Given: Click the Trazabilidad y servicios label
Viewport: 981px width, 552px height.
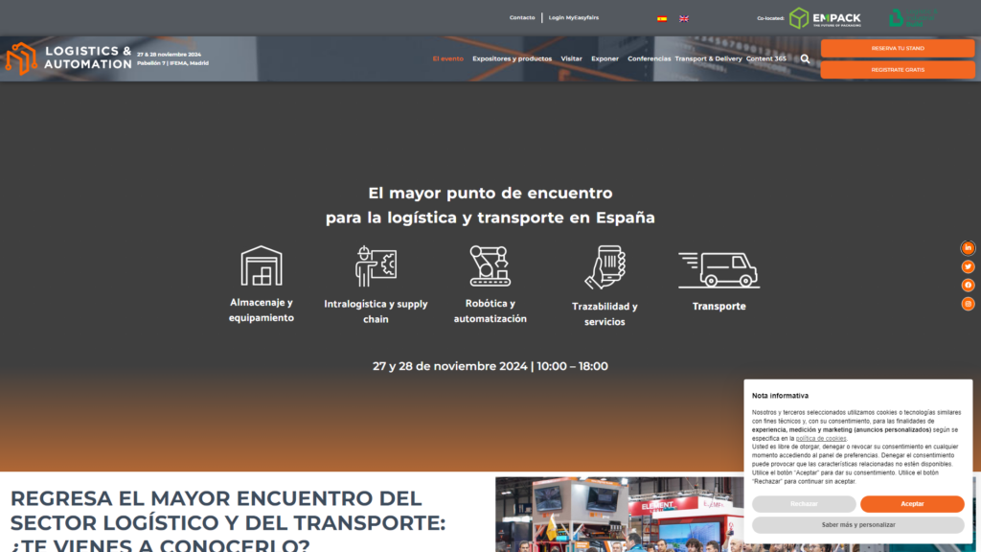Looking at the screenshot, I should coord(605,314).
